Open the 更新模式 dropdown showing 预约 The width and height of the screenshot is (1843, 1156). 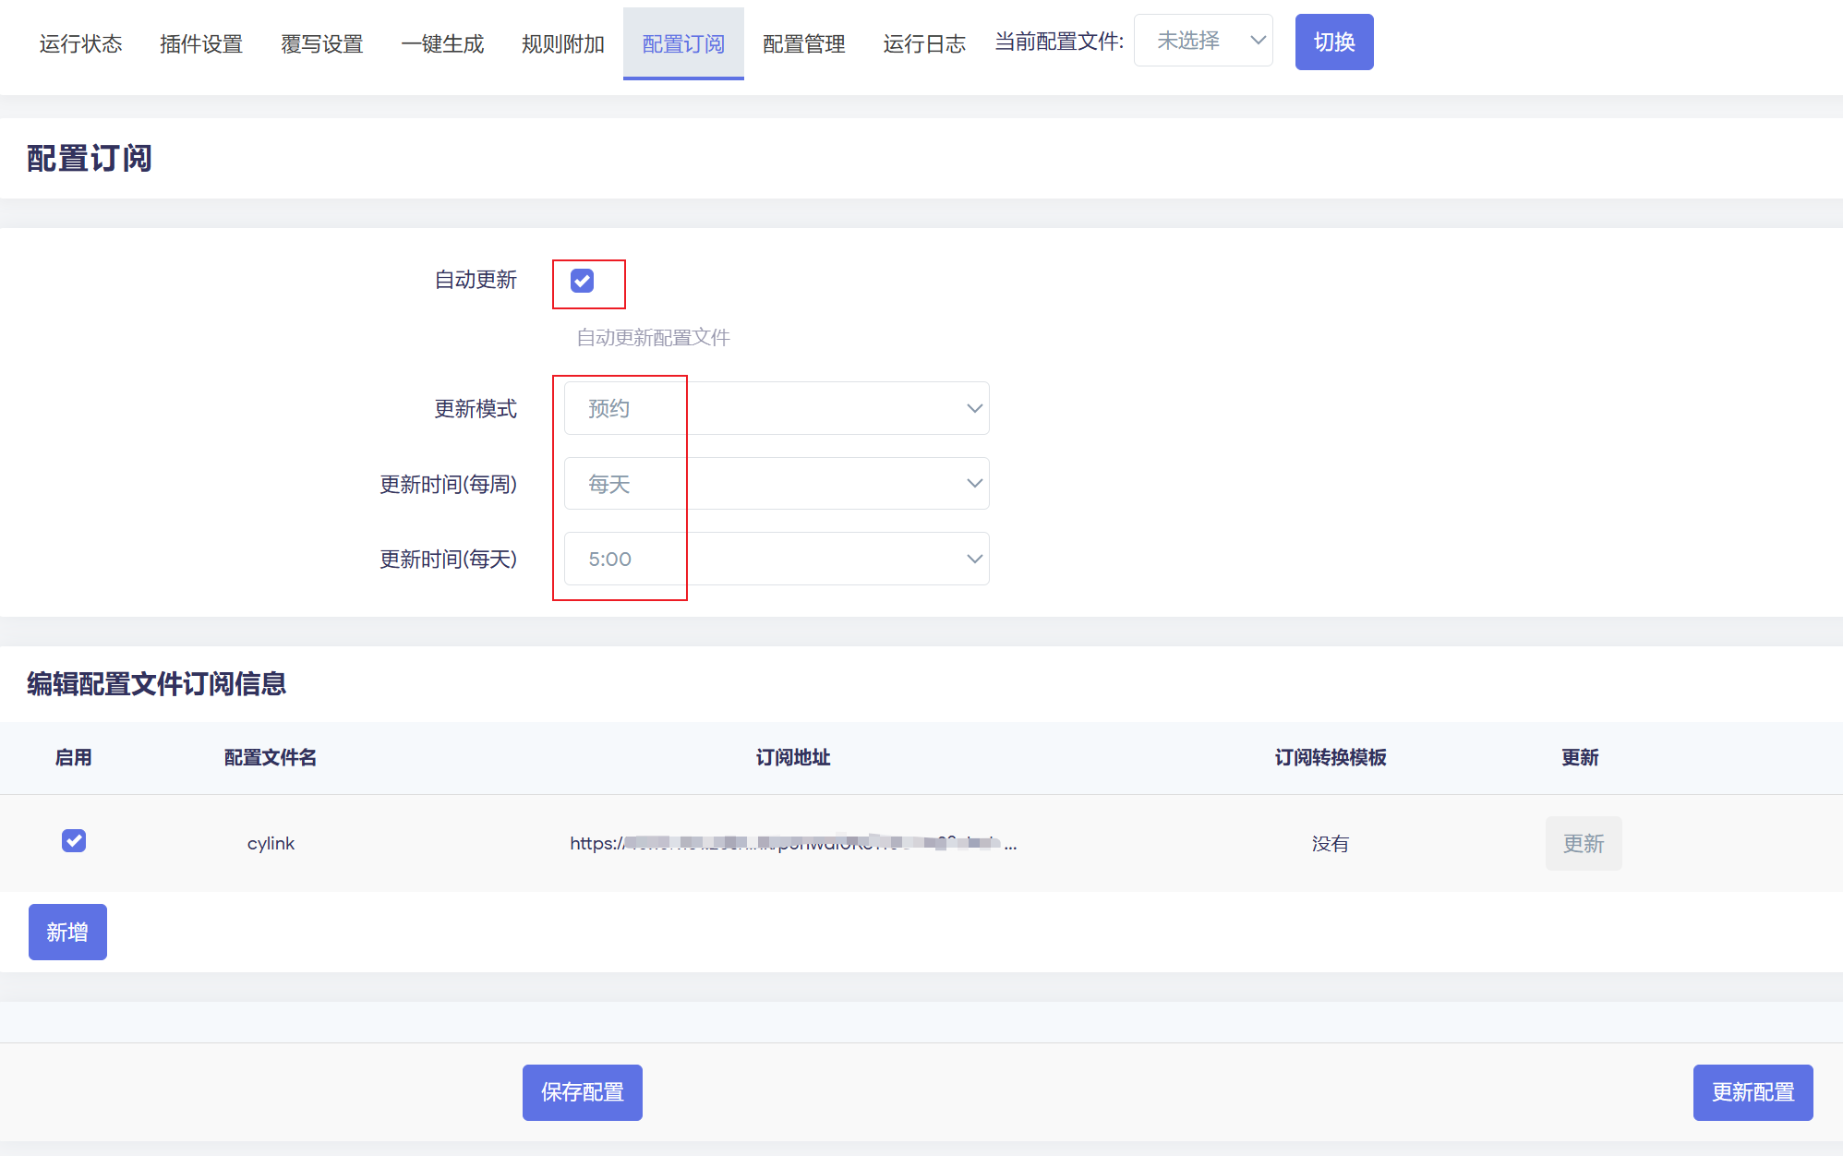tap(776, 408)
